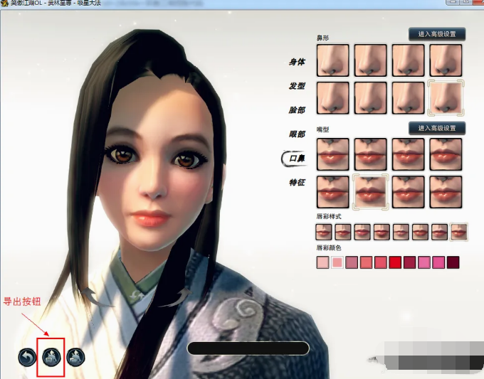Viewport: 484px width, 379px height.
Task: Rotate character right with the curved arrow
Action: pos(175,298)
